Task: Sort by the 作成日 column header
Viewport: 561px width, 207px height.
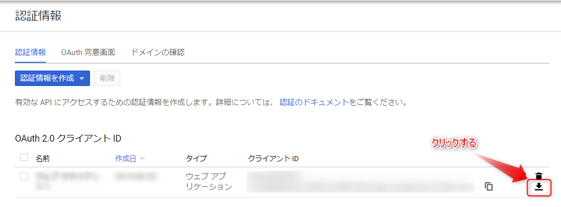Action: click(125, 159)
